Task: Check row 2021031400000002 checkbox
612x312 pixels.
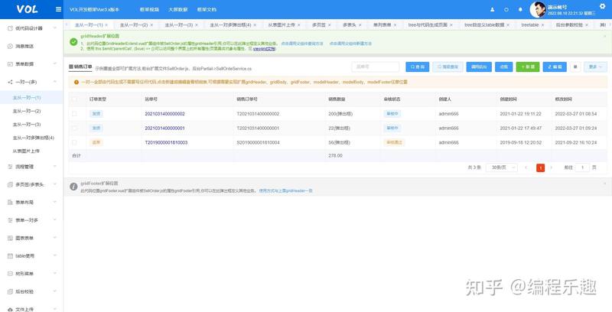Action: click(x=74, y=114)
